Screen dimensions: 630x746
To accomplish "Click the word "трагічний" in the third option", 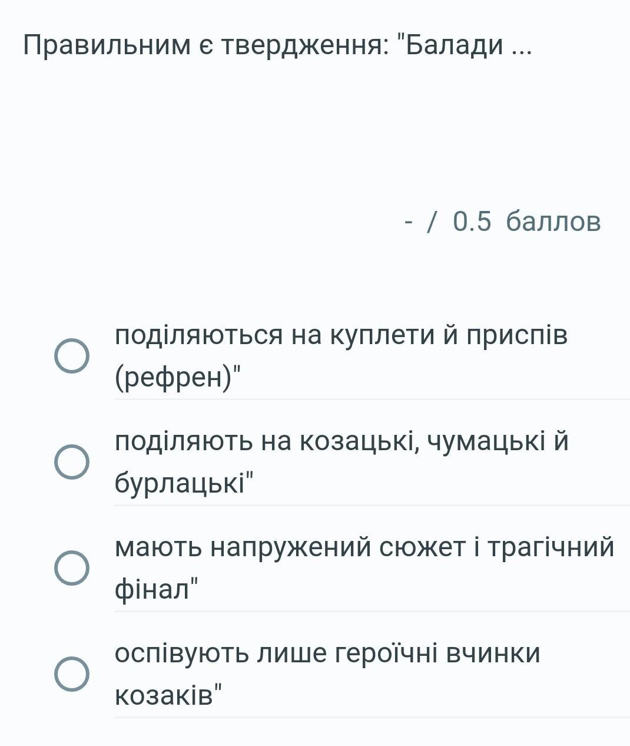I will [x=553, y=547].
